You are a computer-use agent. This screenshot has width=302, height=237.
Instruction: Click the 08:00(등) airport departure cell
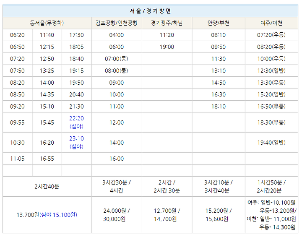(x=117, y=71)
